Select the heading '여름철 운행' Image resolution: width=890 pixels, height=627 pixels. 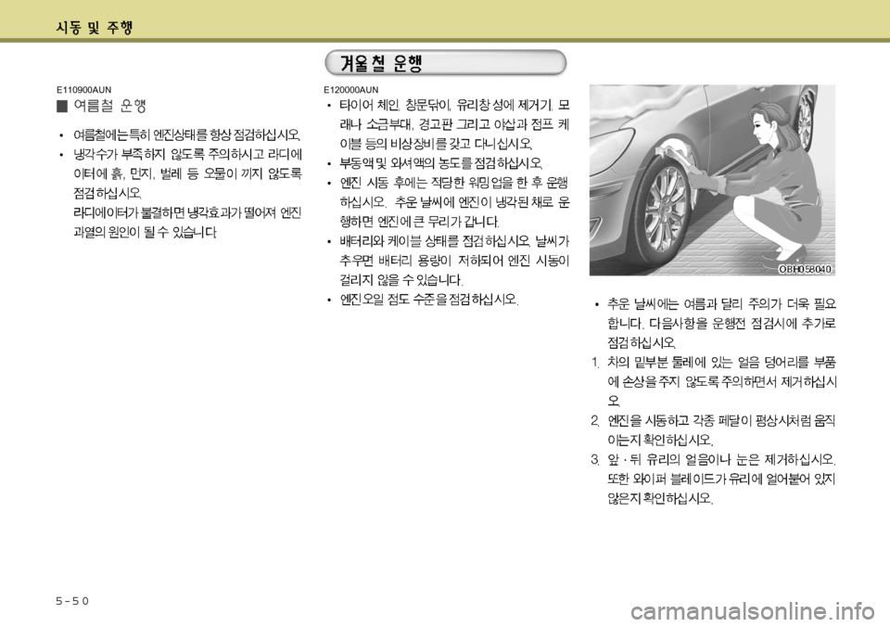pyautogui.click(x=110, y=106)
